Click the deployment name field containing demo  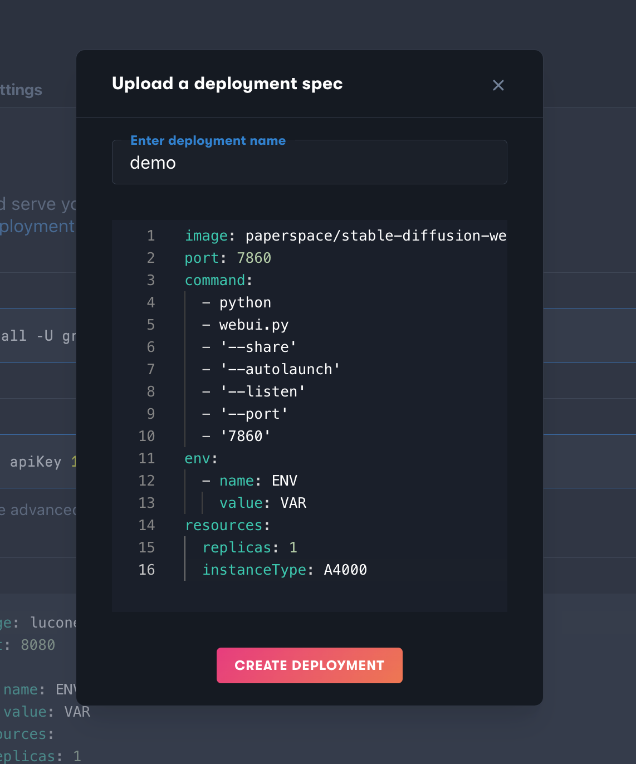pyautogui.click(x=310, y=163)
